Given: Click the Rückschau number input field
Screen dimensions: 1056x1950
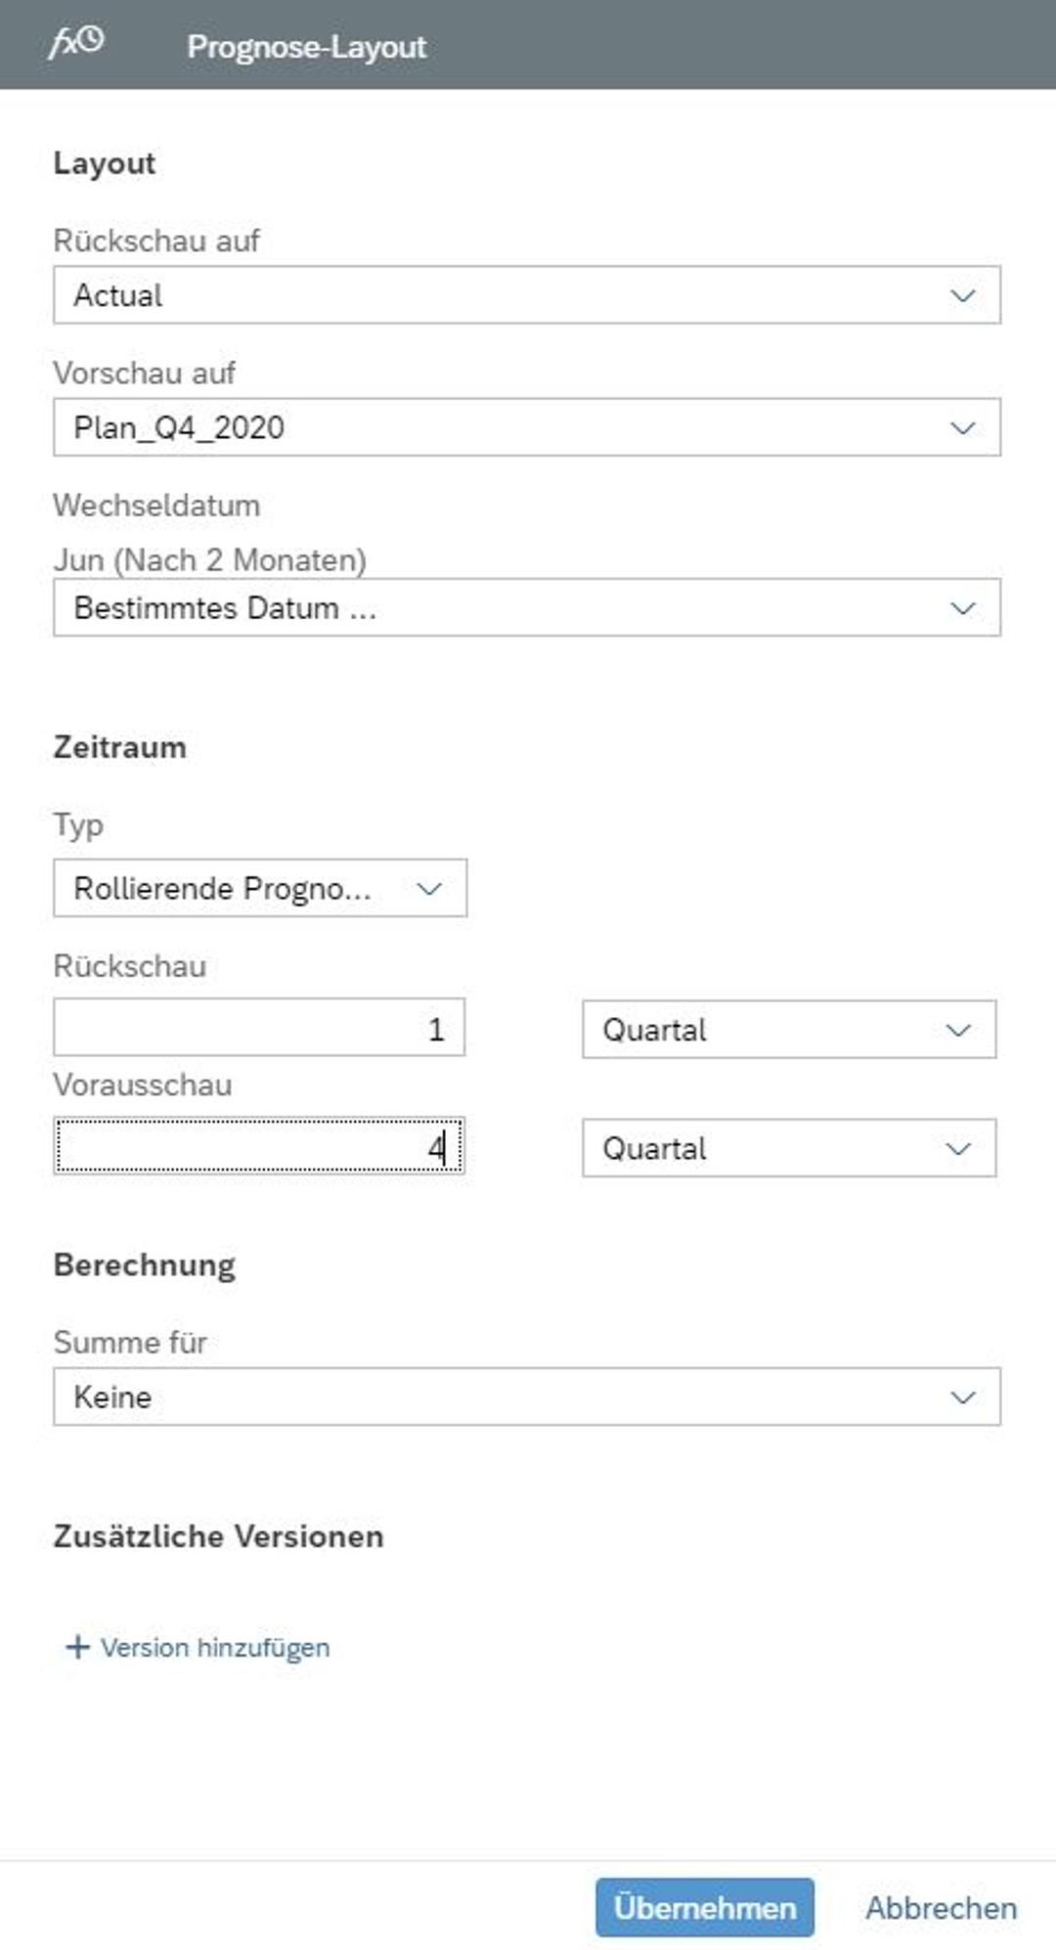Looking at the screenshot, I should [258, 1028].
